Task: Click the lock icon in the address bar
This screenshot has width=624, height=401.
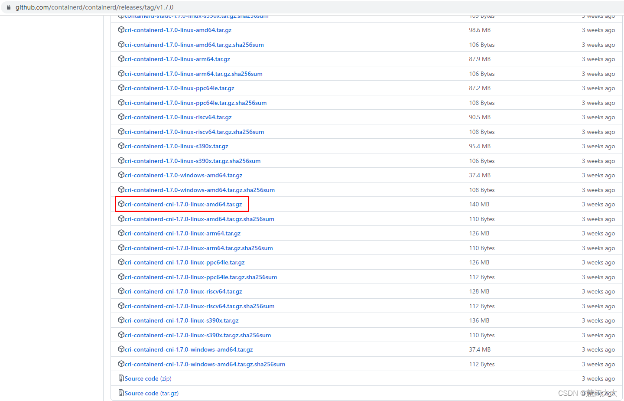Action: pos(9,7)
